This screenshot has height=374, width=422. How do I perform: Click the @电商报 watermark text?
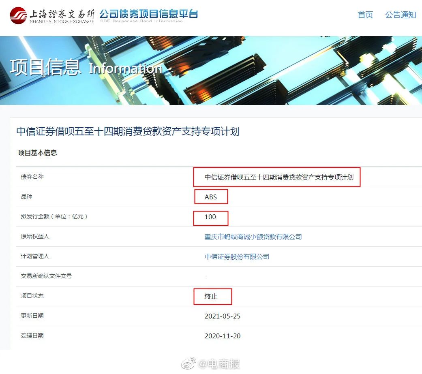coord(219,364)
